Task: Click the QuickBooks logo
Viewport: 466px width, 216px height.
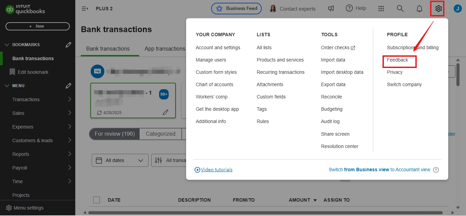Action: pyautogui.click(x=25, y=9)
